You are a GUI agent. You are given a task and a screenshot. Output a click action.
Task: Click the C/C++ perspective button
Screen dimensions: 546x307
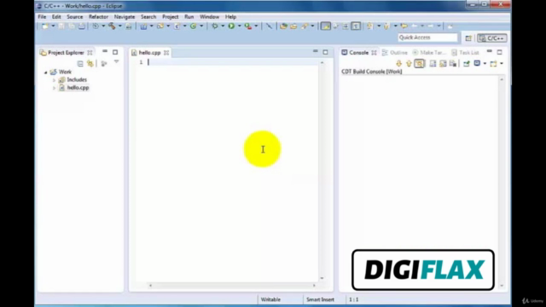[x=492, y=38]
